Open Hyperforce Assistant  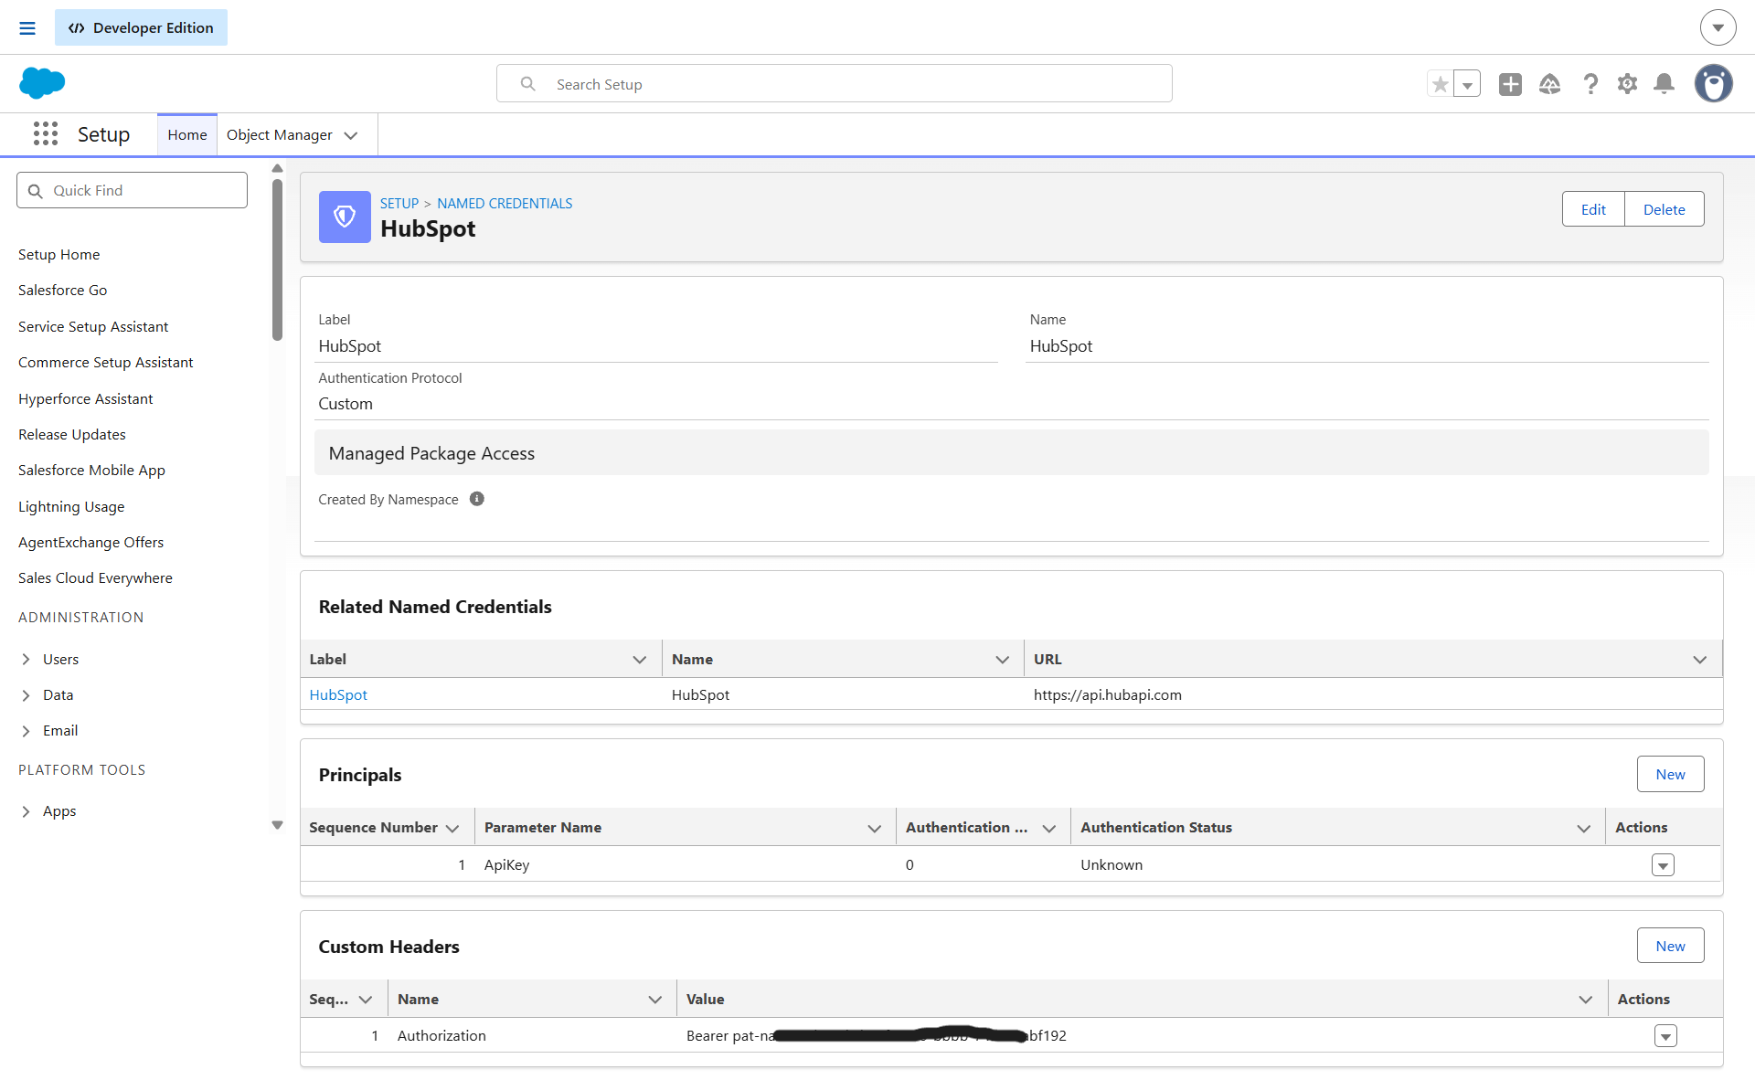pos(86,398)
